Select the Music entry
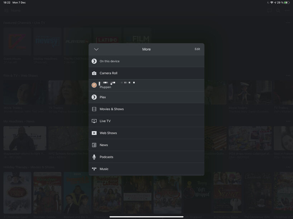The width and height of the screenshot is (293, 219). tap(146, 169)
